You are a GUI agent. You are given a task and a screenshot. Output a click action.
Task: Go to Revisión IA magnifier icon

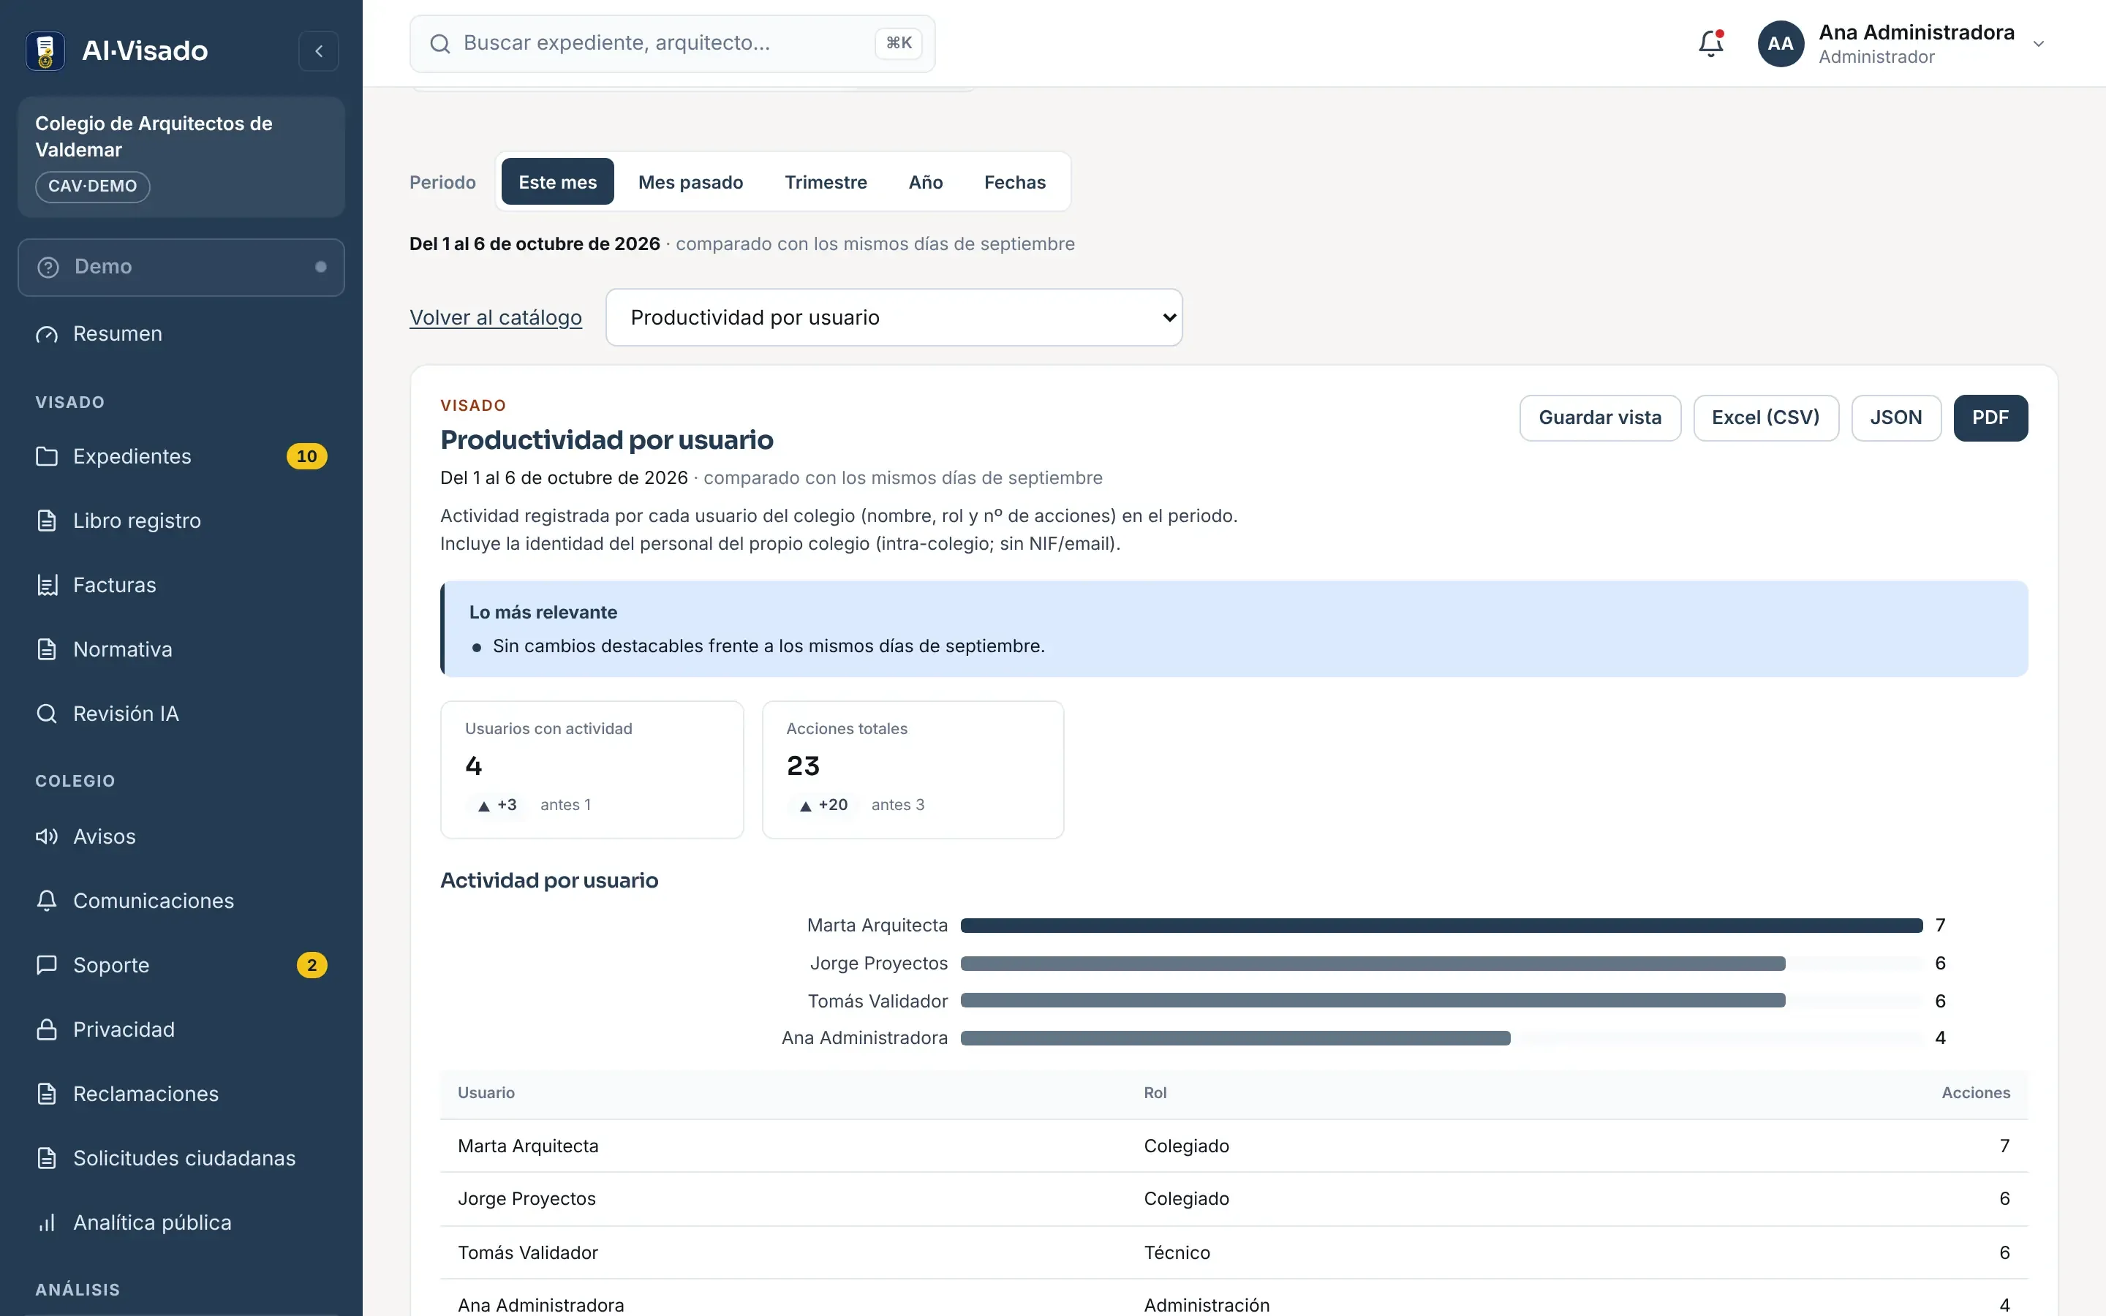pos(47,714)
